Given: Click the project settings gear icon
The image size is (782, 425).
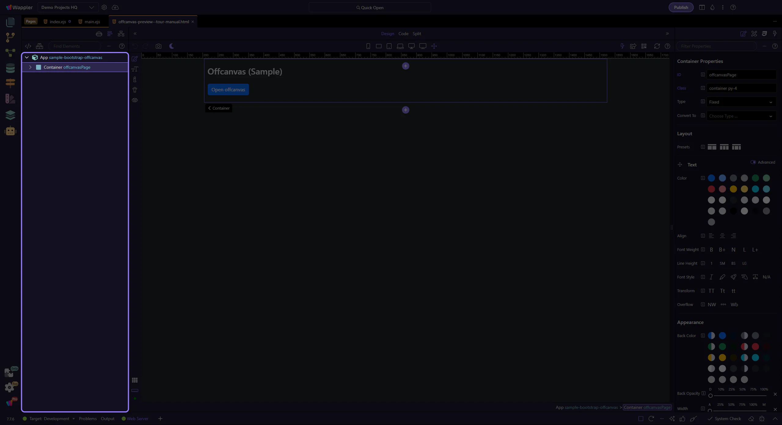Looking at the screenshot, I should pyautogui.click(x=104, y=7).
